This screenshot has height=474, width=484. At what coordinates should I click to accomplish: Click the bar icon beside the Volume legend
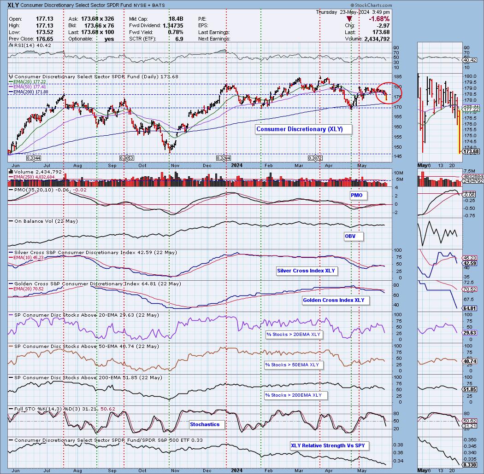pos(11,172)
